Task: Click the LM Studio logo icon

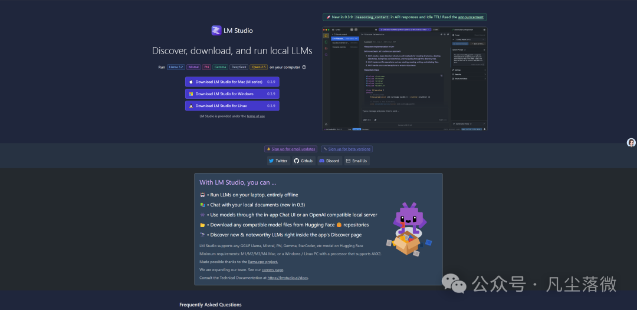Action: point(216,31)
